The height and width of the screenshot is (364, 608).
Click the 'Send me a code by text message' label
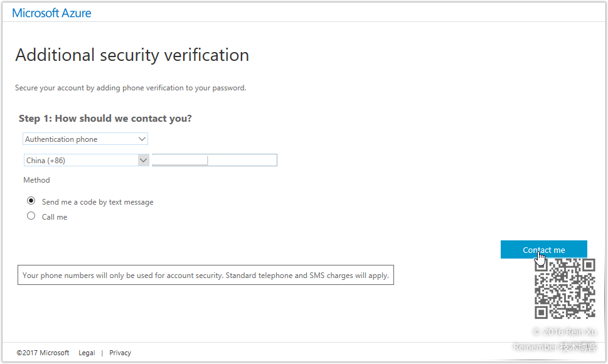pyautogui.click(x=97, y=202)
